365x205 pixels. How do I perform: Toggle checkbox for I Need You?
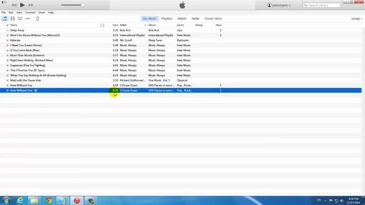tap(7, 46)
